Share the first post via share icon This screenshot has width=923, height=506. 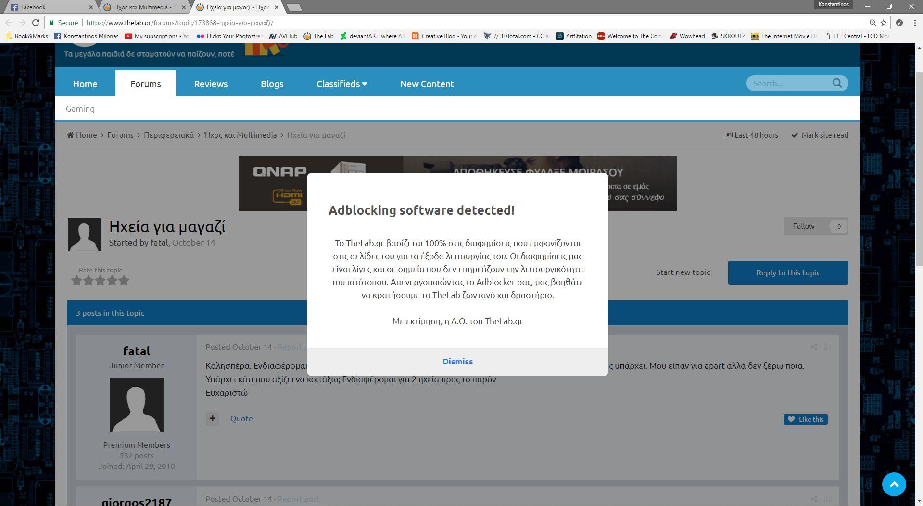point(814,347)
